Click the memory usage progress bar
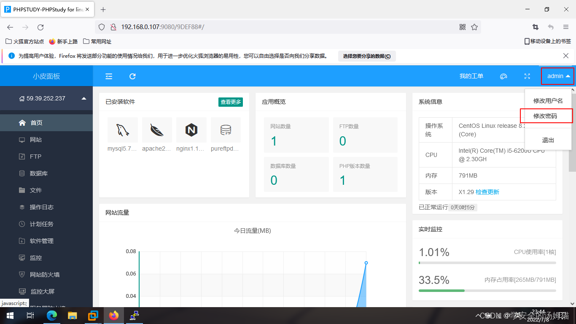This screenshot has width=576, height=324. (x=487, y=291)
